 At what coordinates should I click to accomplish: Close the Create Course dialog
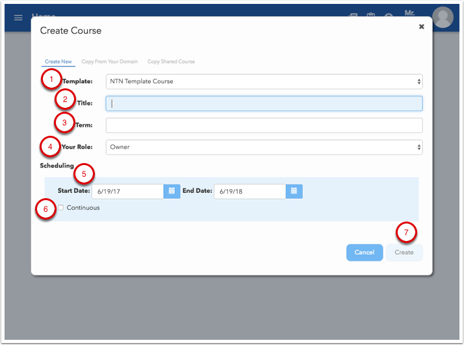(x=422, y=27)
